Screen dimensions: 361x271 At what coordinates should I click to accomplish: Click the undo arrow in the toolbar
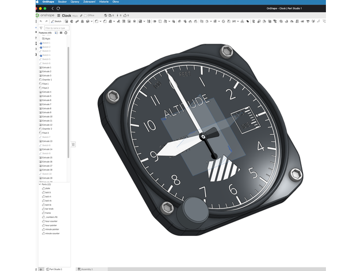[41, 21]
